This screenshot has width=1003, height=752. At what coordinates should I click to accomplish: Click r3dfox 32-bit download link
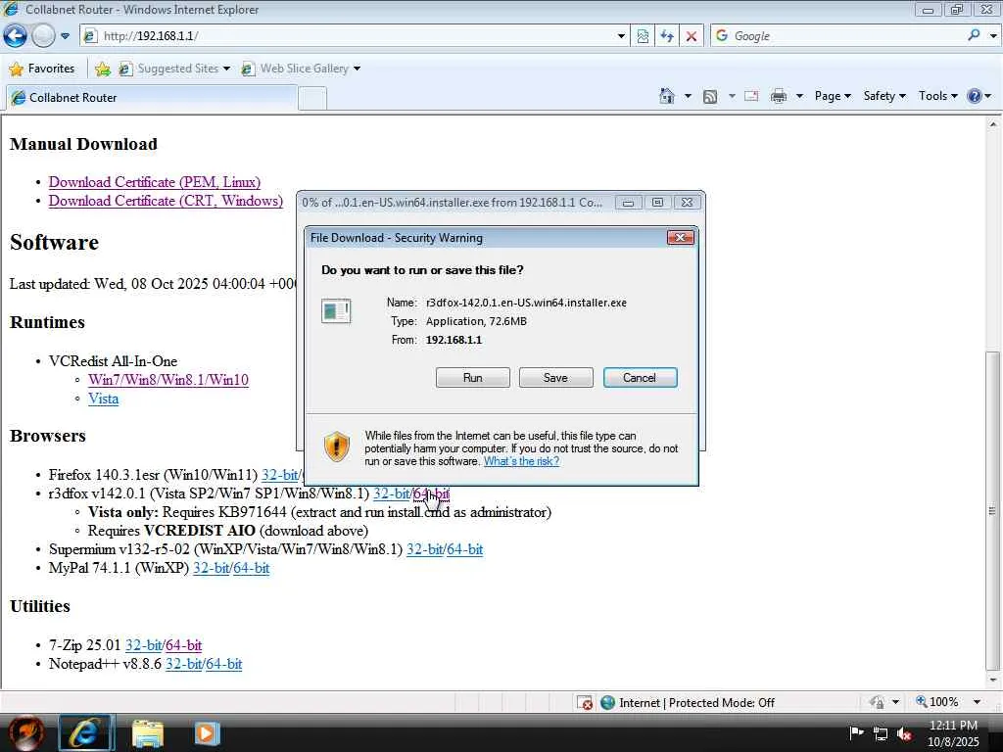click(x=391, y=493)
